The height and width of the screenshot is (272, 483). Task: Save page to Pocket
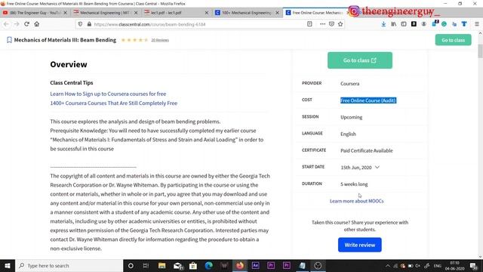pyautogui.click(x=331, y=24)
